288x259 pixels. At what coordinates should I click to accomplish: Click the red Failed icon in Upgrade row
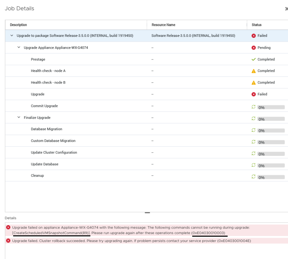pyautogui.click(x=254, y=94)
